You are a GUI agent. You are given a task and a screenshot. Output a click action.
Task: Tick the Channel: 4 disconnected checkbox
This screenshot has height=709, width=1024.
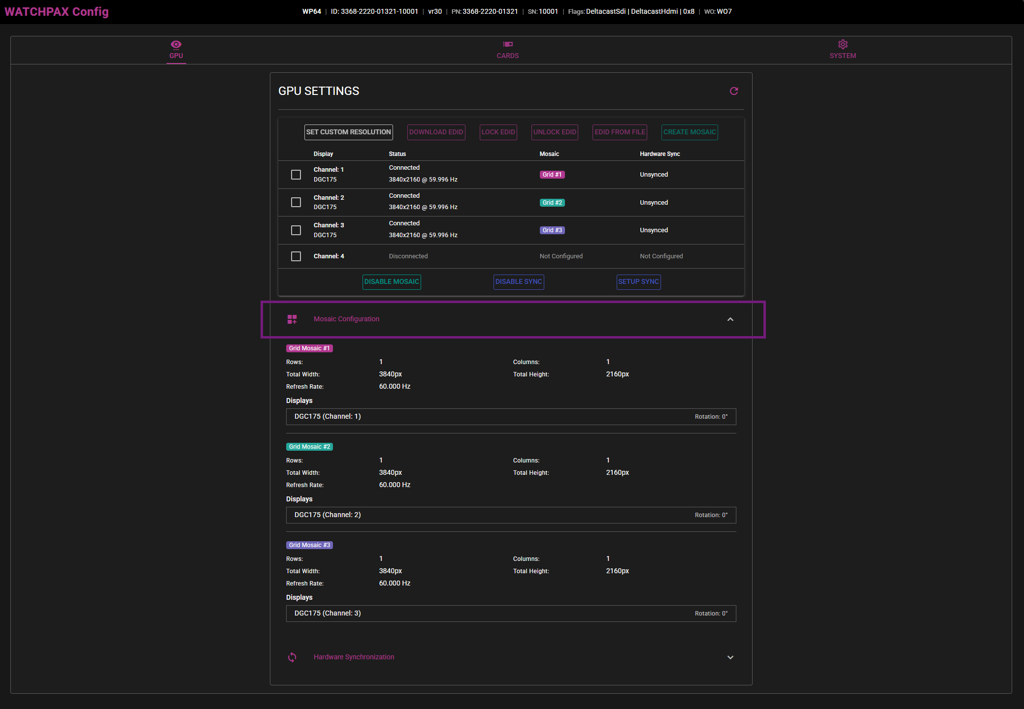(296, 256)
